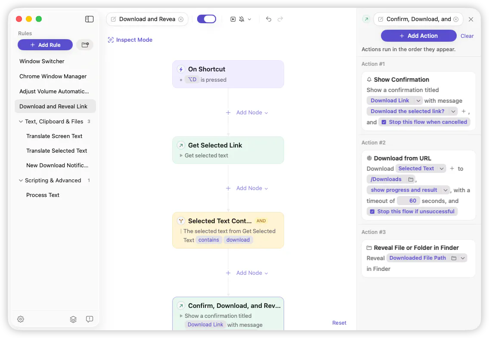
Task: Click the download condition value token
Action: (238, 240)
